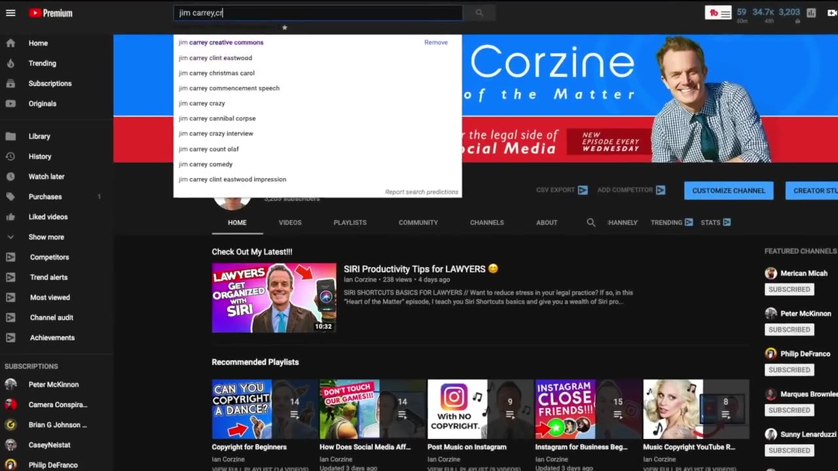Toggle Subscribed button for Philip DeFranco

pos(789,370)
